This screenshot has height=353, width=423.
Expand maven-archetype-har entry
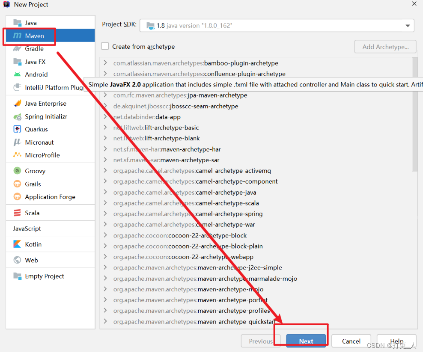click(105, 149)
